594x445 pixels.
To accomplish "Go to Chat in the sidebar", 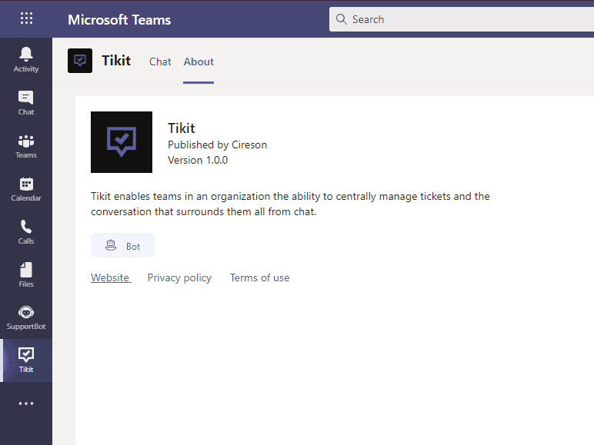I will pyautogui.click(x=26, y=102).
